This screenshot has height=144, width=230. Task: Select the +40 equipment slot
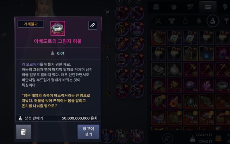[122, 90]
